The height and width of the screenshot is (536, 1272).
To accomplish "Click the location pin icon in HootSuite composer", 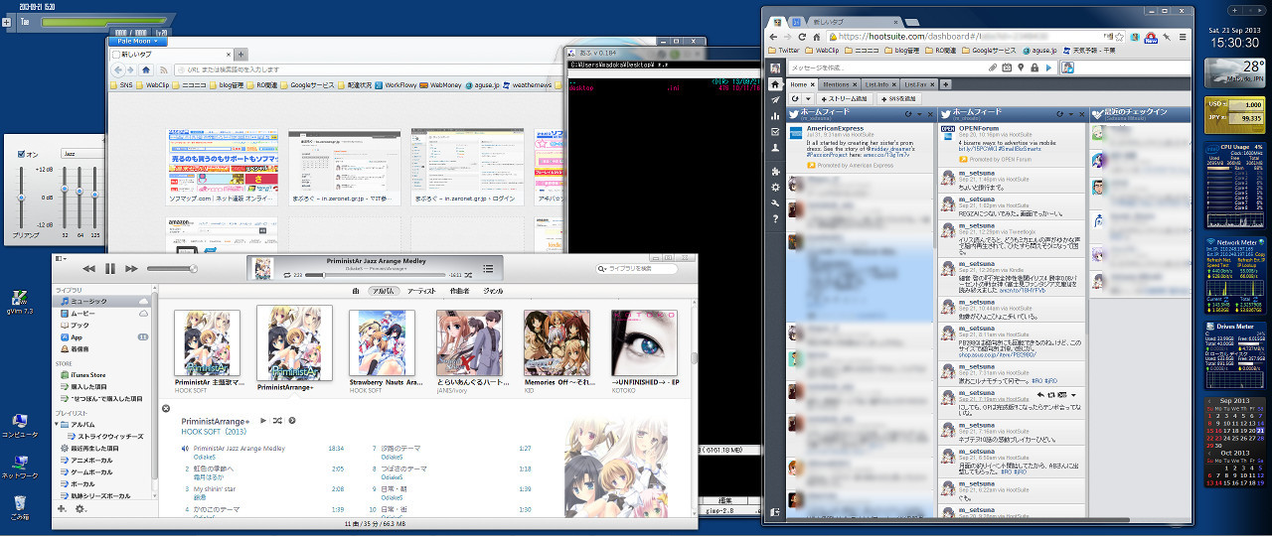I will [1021, 67].
